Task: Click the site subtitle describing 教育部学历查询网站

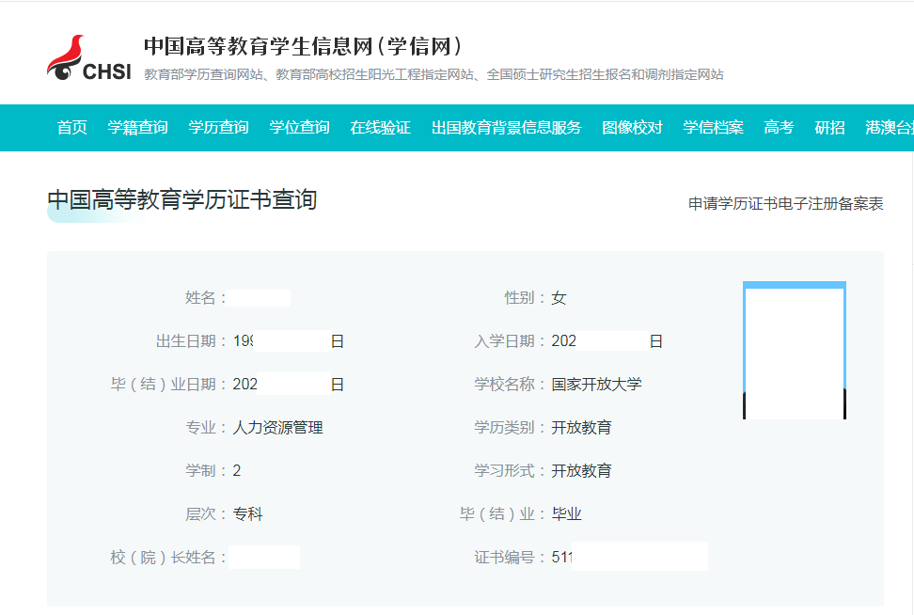Action: pos(433,74)
